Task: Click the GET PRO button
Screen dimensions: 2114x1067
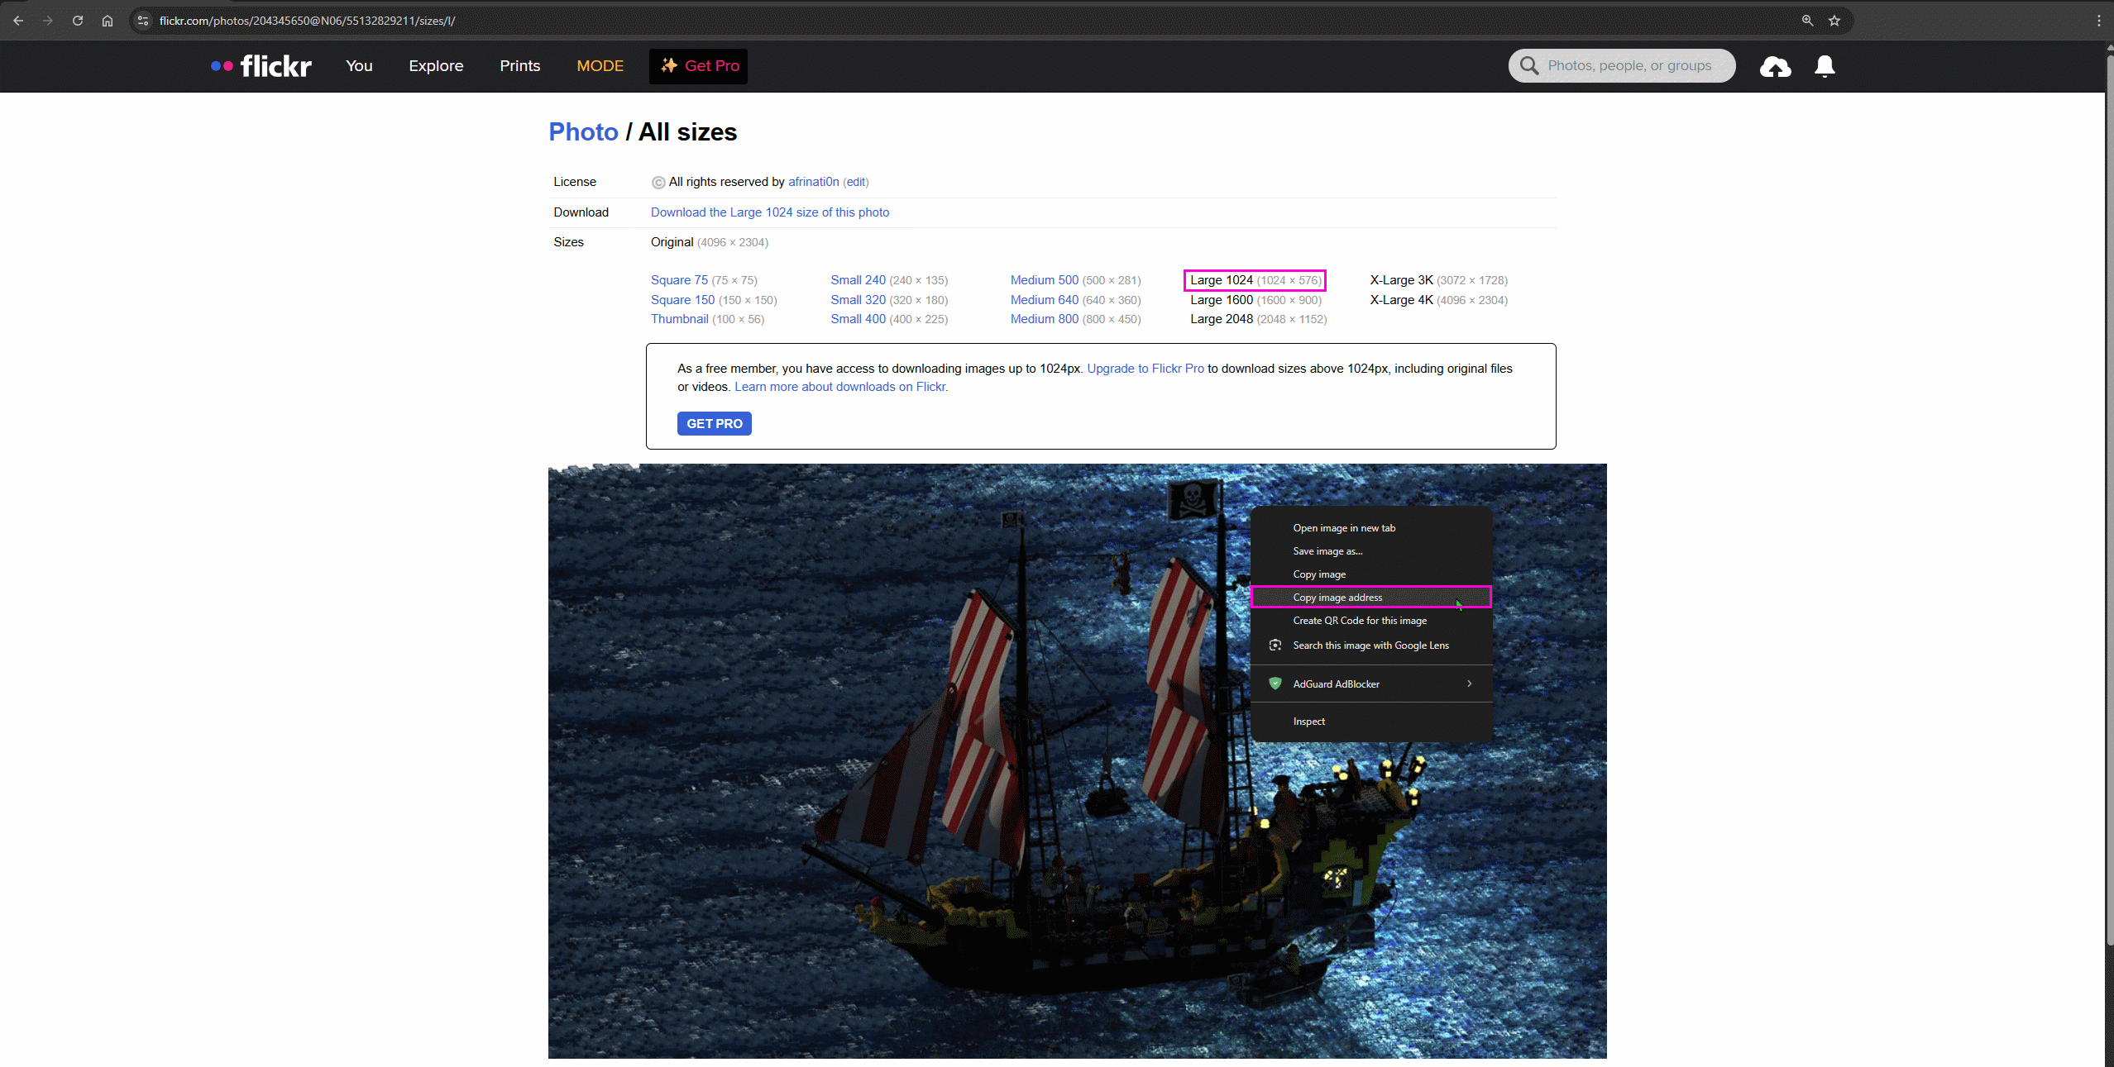Action: (x=713, y=423)
